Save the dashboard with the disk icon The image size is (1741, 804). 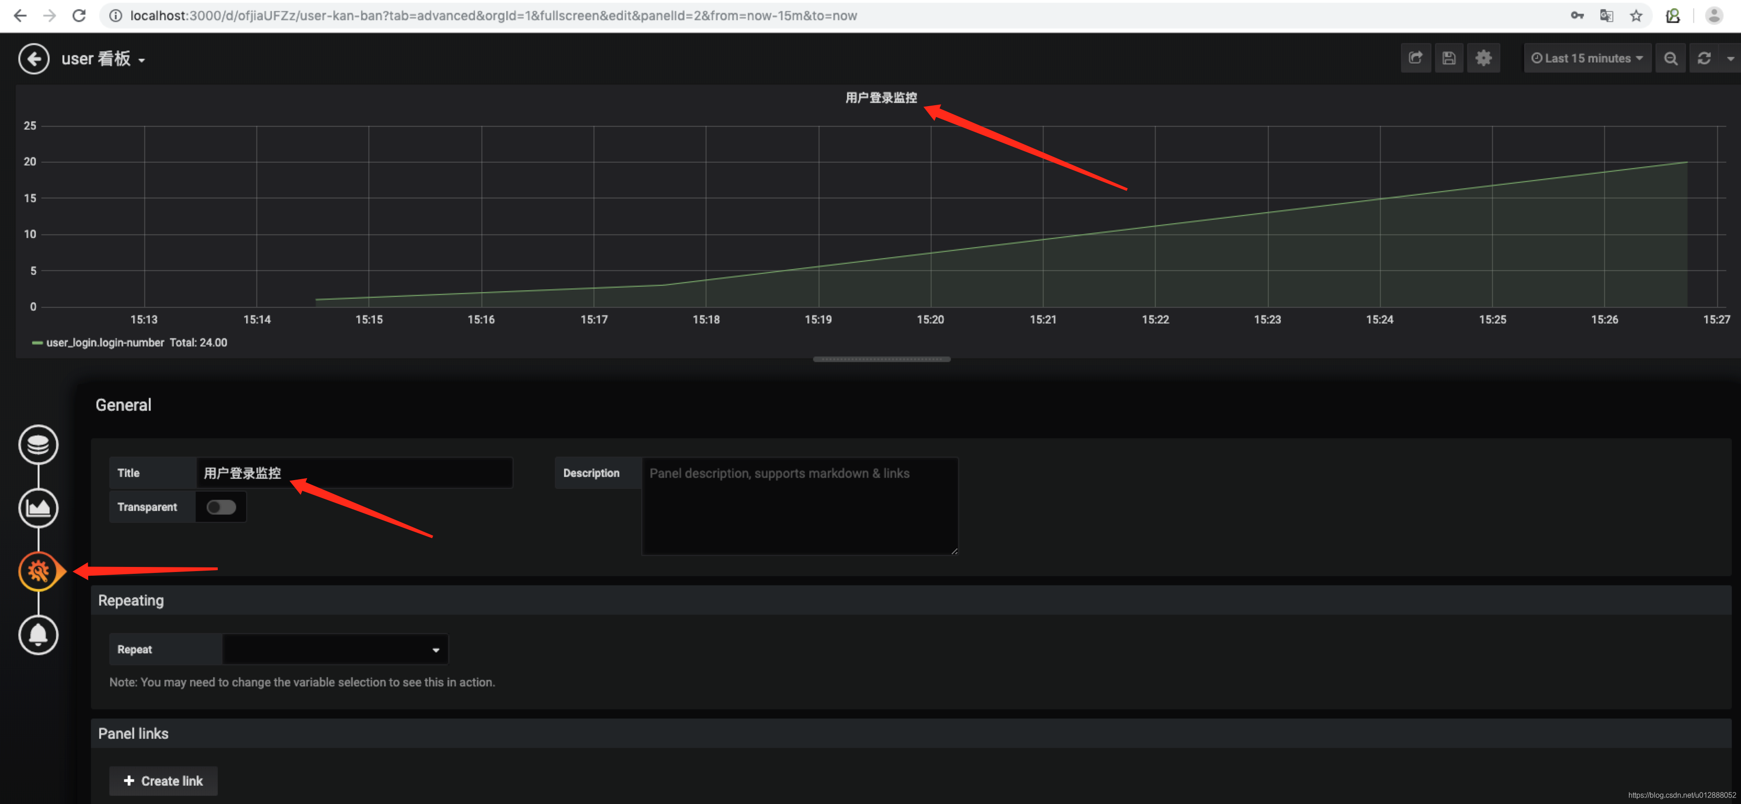(1449, 58)
